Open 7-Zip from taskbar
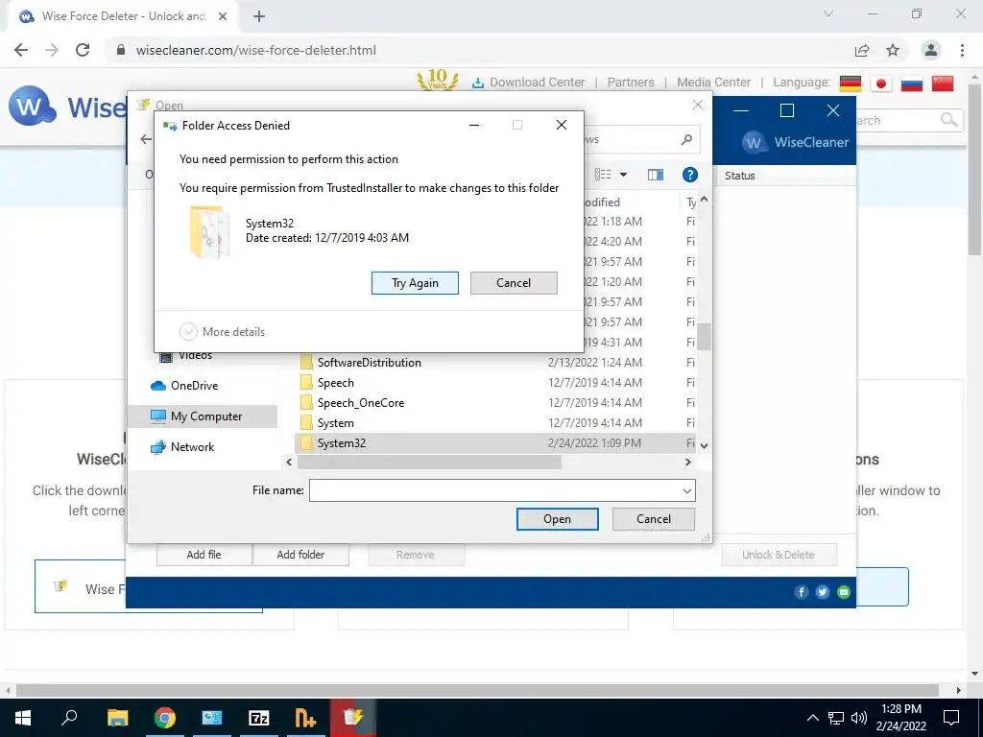 point(258,718)
